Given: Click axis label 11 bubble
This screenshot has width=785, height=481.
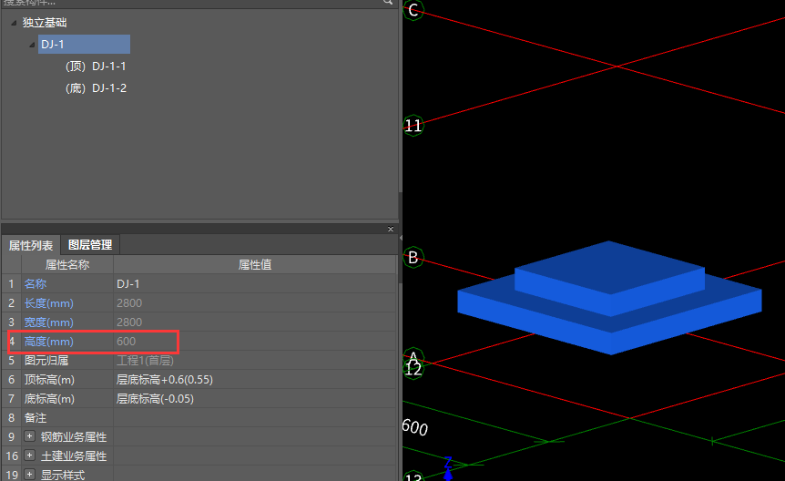Looking at the screenshot, I should (413, 126).
